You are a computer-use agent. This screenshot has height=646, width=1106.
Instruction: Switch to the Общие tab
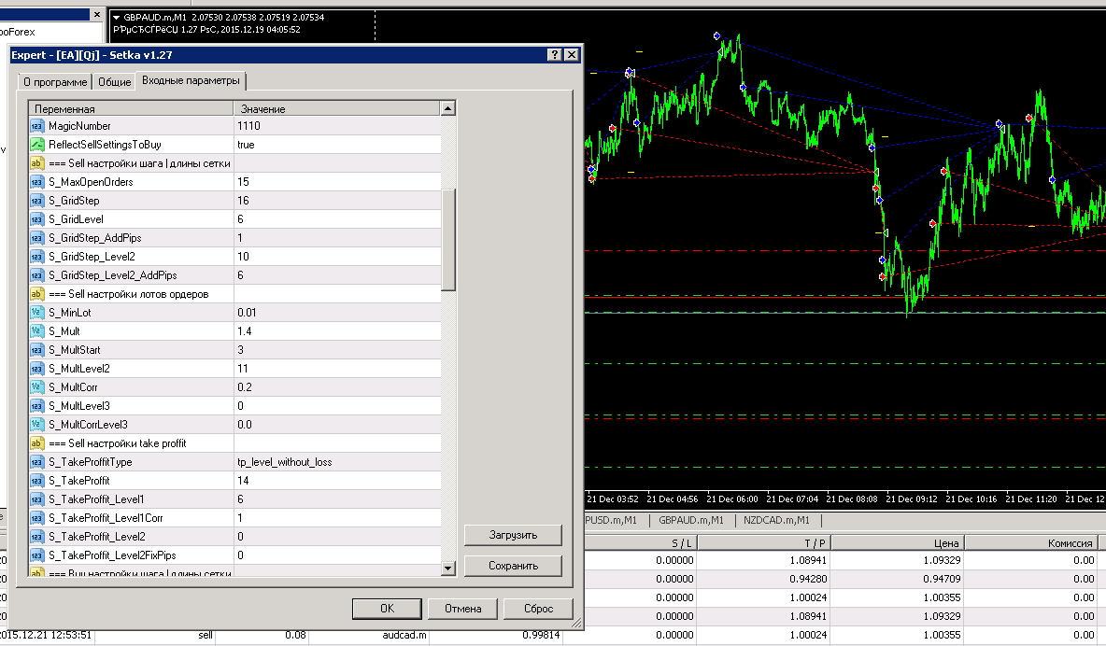(114, 82)
